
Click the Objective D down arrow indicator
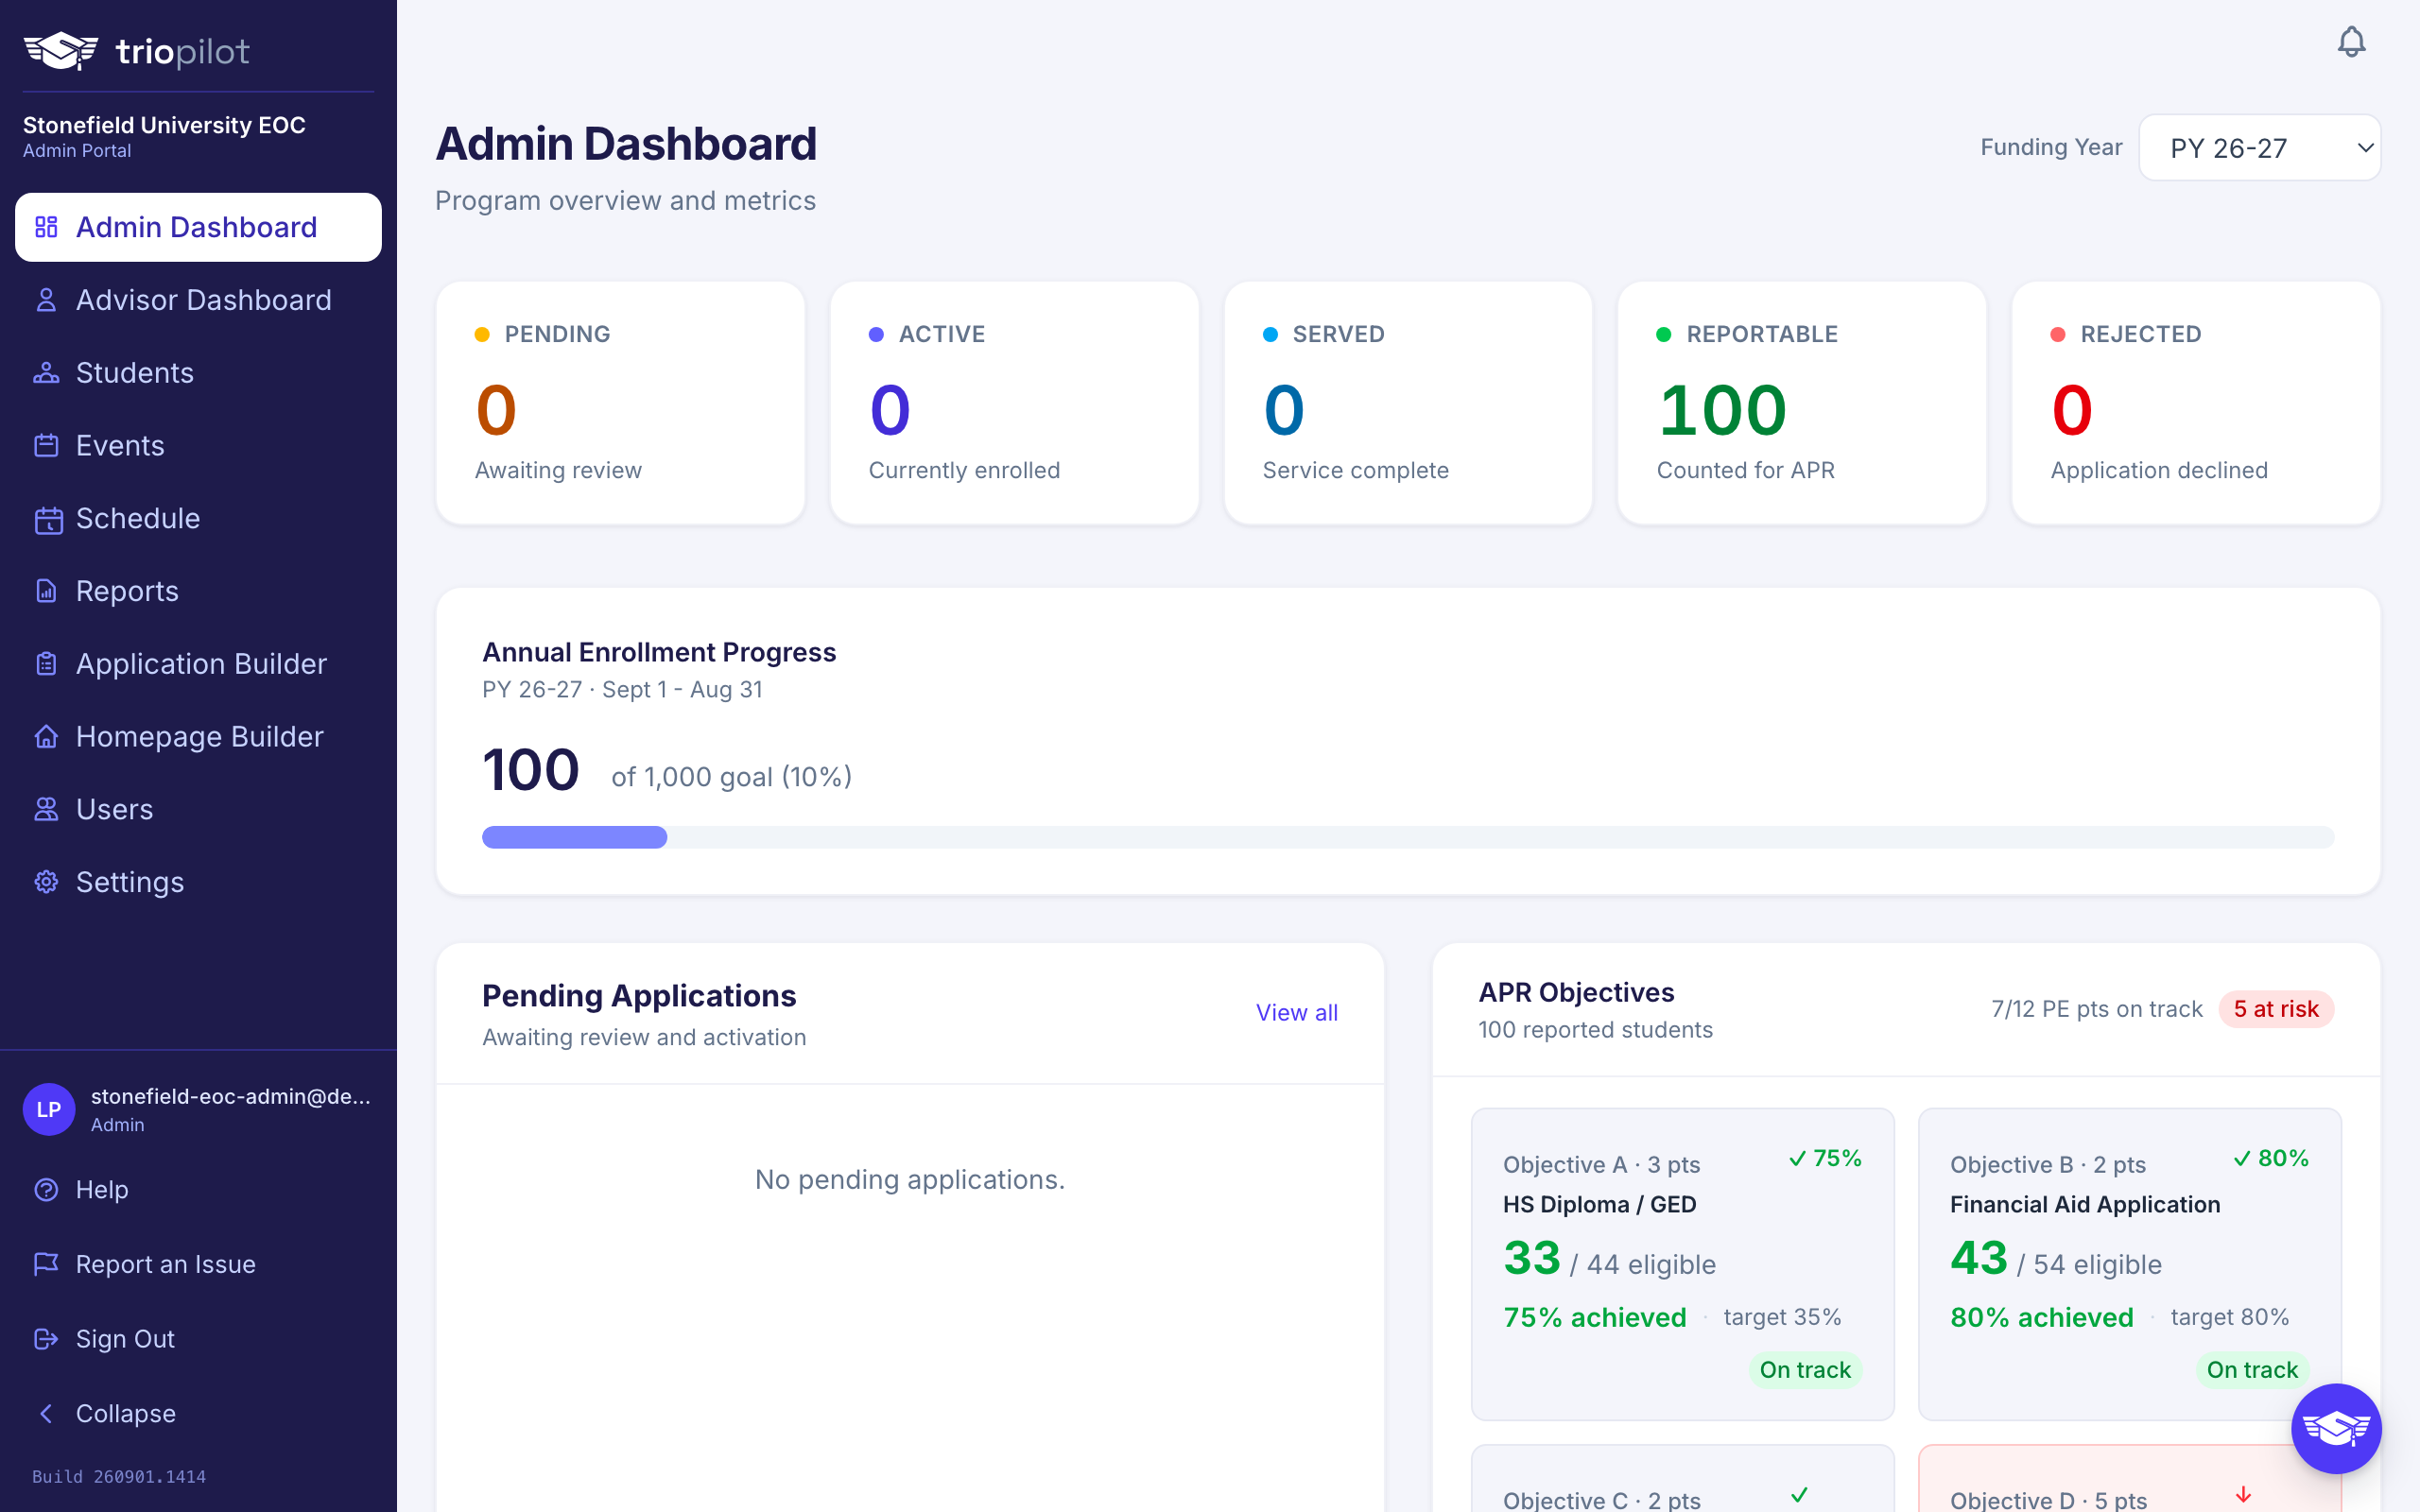click(x=2243, y=1495)
